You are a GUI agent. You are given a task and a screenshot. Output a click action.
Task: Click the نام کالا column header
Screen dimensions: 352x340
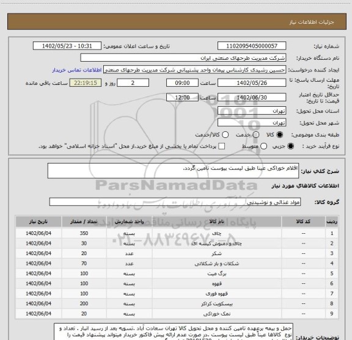(216, 222)
